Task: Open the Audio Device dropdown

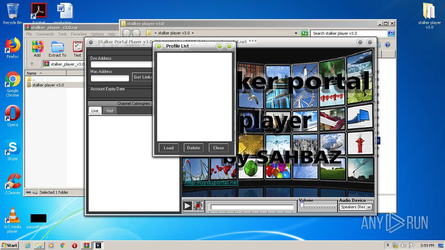Action: coord(369,207)
